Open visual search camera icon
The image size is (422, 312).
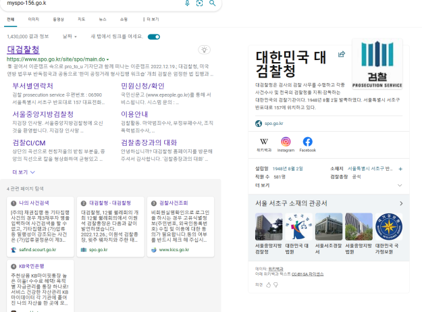tap(199, 3)
